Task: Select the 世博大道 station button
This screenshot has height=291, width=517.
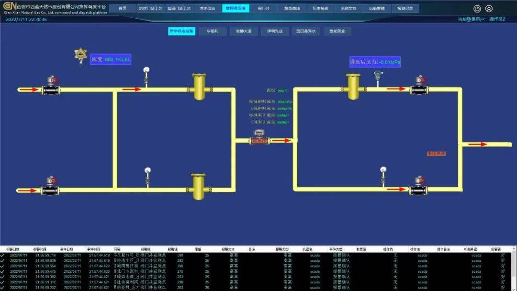Action: point(244,31)
